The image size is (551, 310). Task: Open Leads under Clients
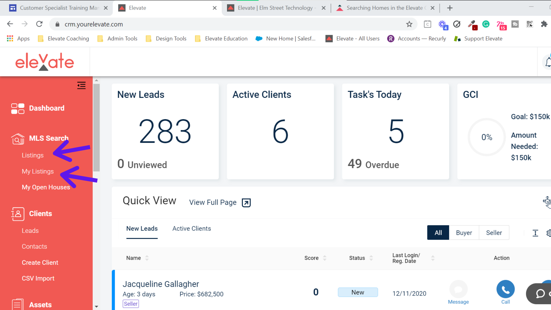(30, 231)
